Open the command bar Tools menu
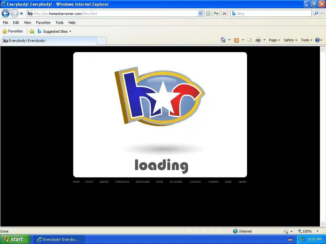This screenshot has height=244, width=326. tap(306, 40)
